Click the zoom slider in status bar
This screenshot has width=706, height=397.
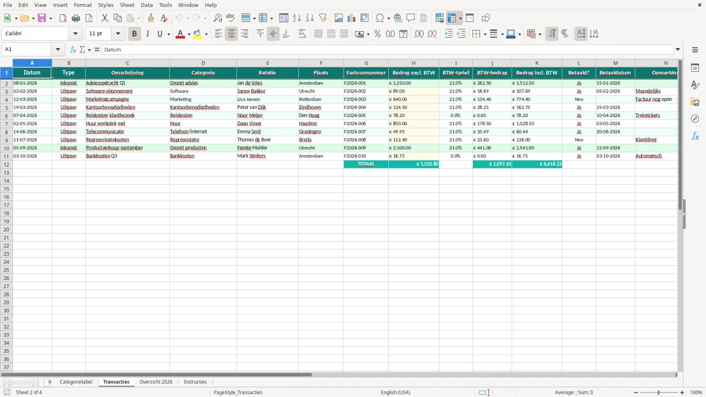(x=659, y=392)
